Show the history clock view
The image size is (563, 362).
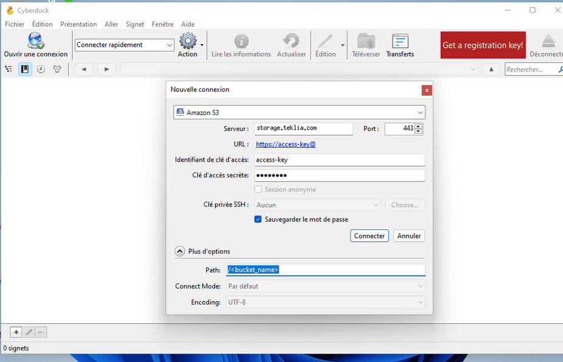coord(41,69)
